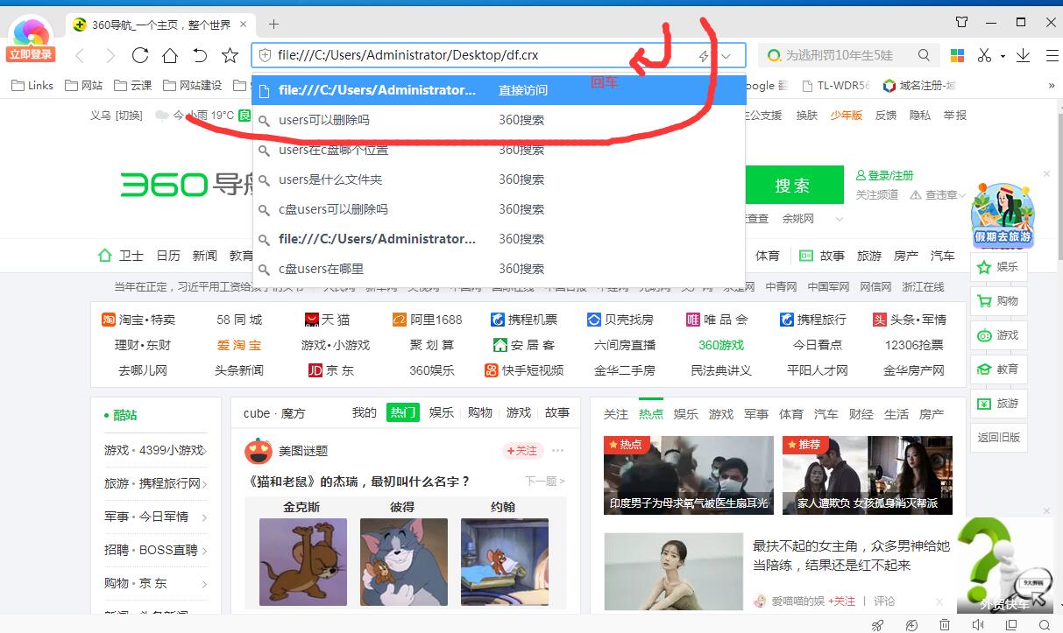Select suggestion users可以删除吗

pos(499,120)
